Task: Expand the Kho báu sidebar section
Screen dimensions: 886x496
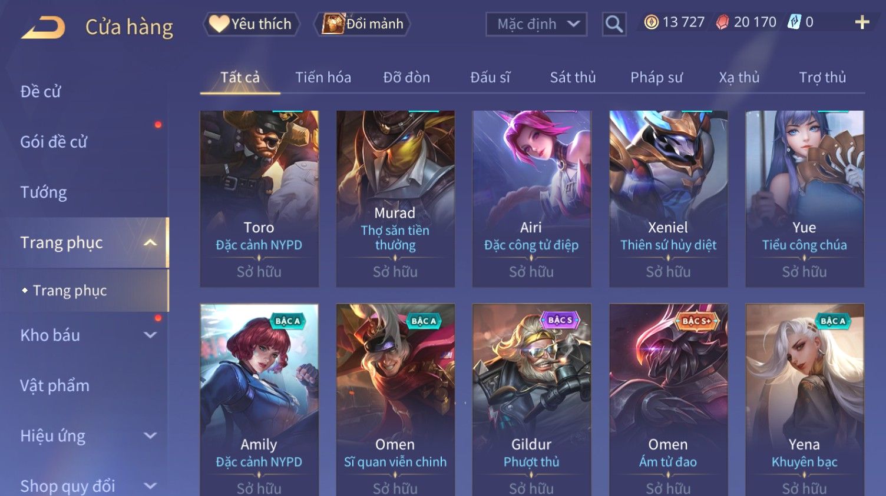Action: (x=151, y=335)
